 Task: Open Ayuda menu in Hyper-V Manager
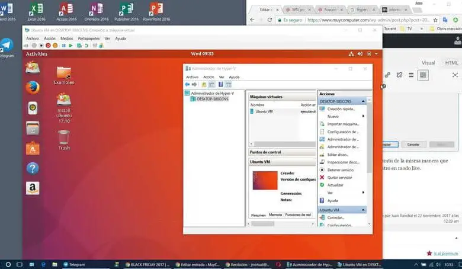click(234, 77)
